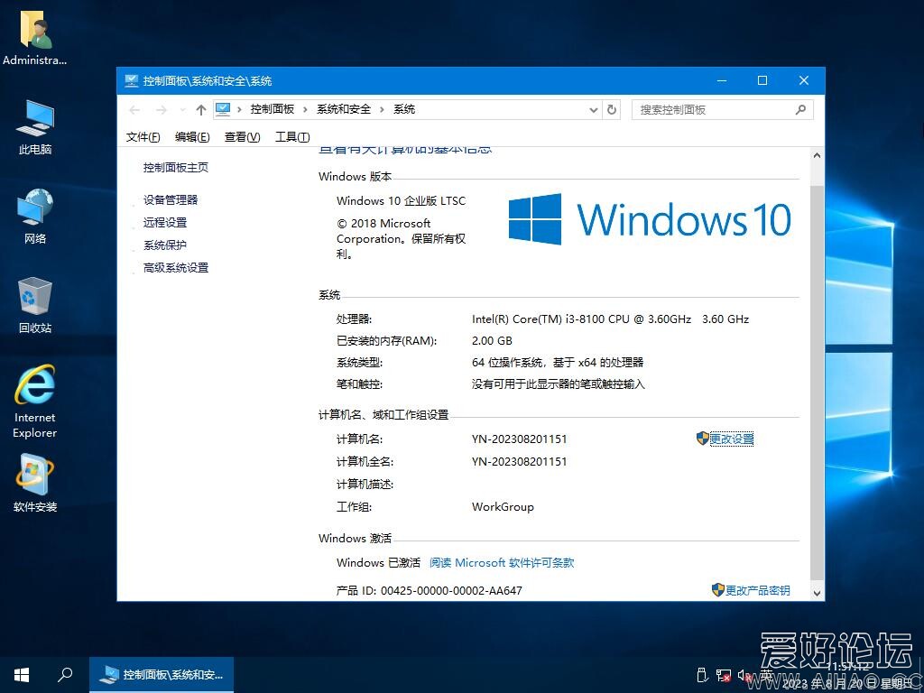Expand the address bar history dropdown
The height and width of the screenshot is (693, 924).
593,110
